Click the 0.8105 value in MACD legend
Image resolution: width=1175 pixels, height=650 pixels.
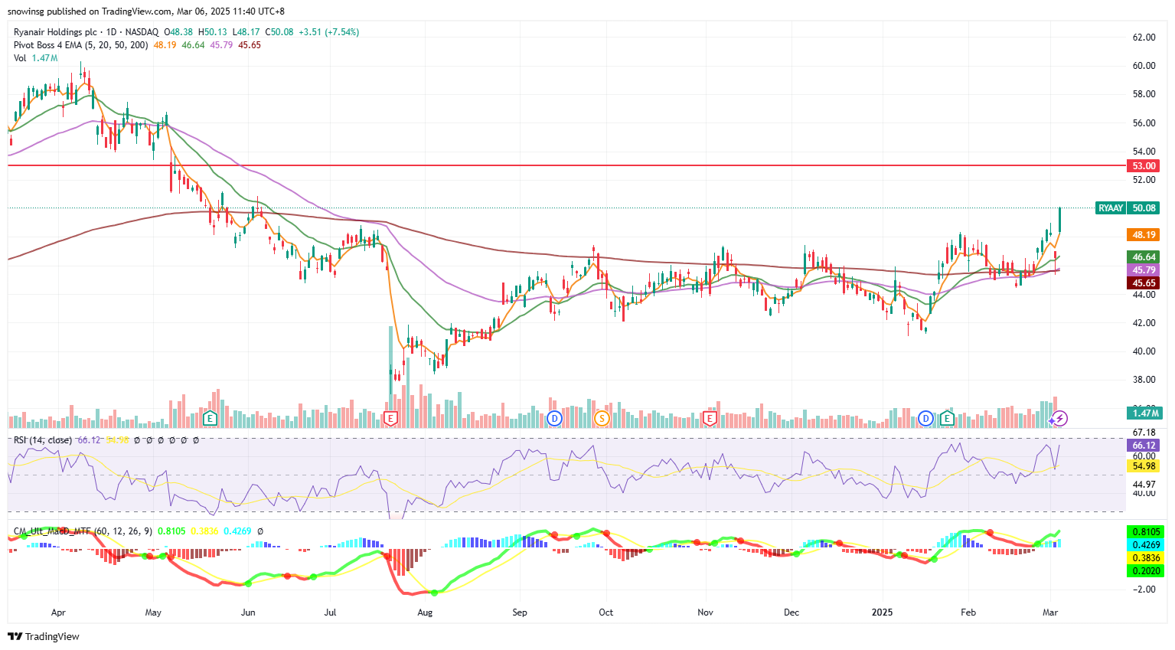[x=171, y=531]
